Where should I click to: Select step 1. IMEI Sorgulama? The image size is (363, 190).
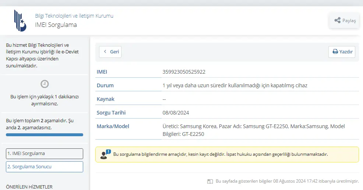pyautogui.click(x=45, y=154)
